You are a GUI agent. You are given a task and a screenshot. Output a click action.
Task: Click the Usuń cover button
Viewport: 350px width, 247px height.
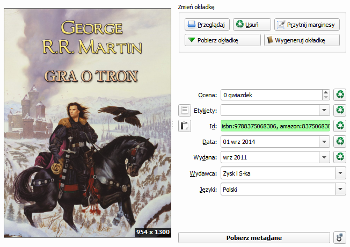[252, 24]
